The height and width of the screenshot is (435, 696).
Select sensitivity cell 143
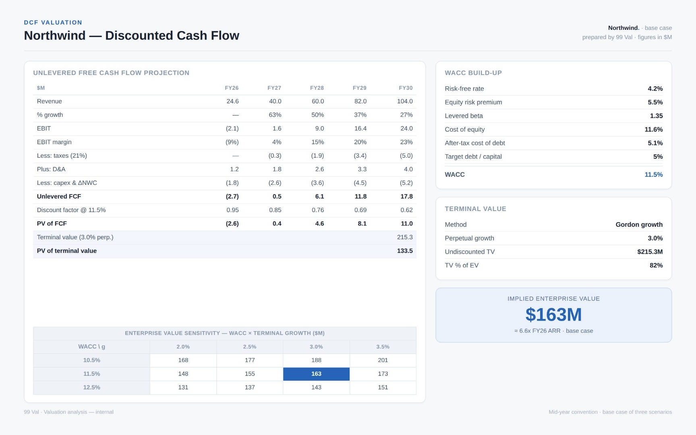point(316,387)
